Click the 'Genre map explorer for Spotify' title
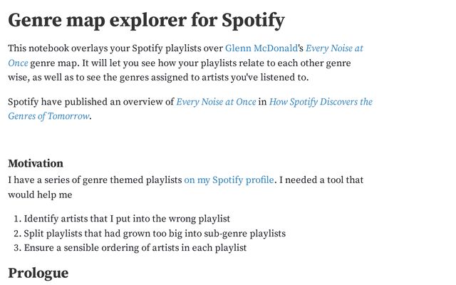The height and width of the screenshot is (285, 456). pyautogui.click(x=146, y=20)
